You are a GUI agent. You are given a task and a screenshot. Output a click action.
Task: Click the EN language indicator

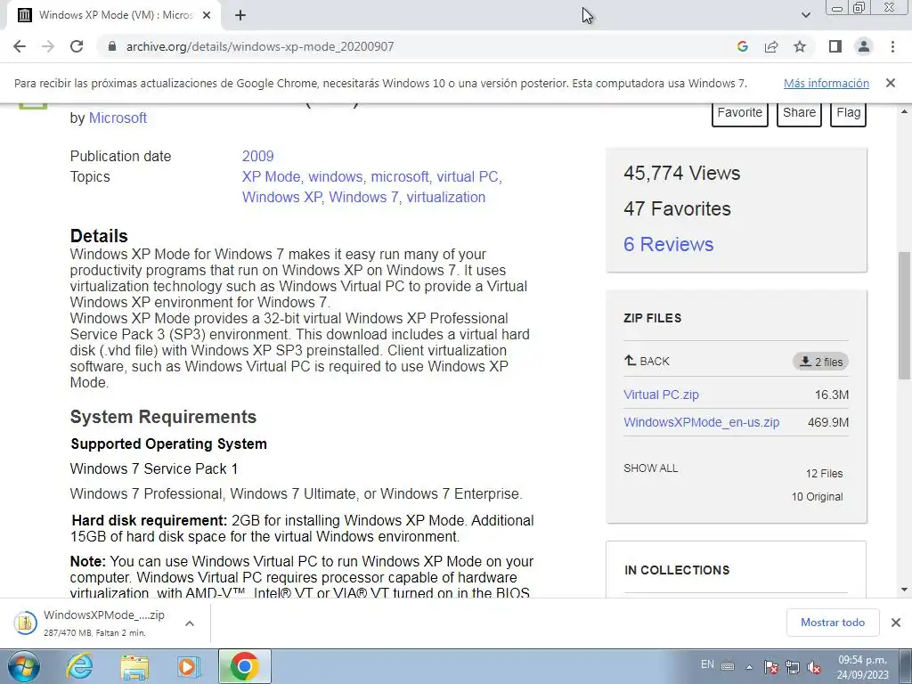[x=707, y=664]
